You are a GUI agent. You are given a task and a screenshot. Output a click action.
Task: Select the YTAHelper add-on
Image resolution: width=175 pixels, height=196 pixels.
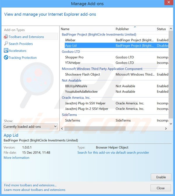(x=116, y=63)
